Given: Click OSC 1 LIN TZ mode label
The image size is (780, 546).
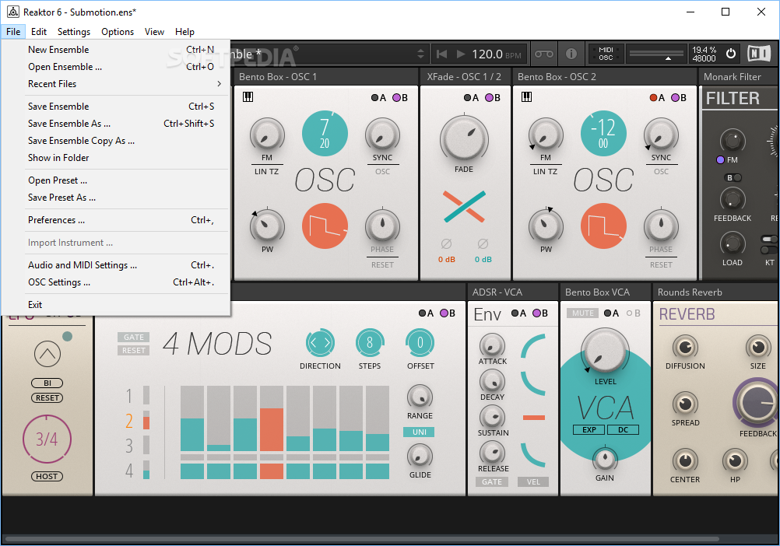Looking at the screenshot, I should point(267,171).
